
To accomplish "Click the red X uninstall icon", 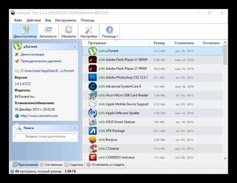I will 17,54.
